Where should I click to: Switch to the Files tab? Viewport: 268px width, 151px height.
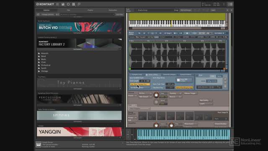pos(68,10)
